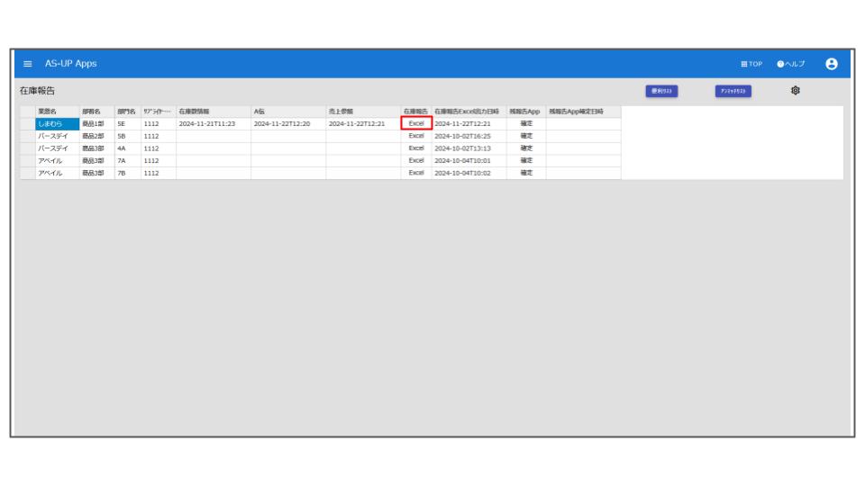Click 確定 in the しまむら row

(526, 123)
